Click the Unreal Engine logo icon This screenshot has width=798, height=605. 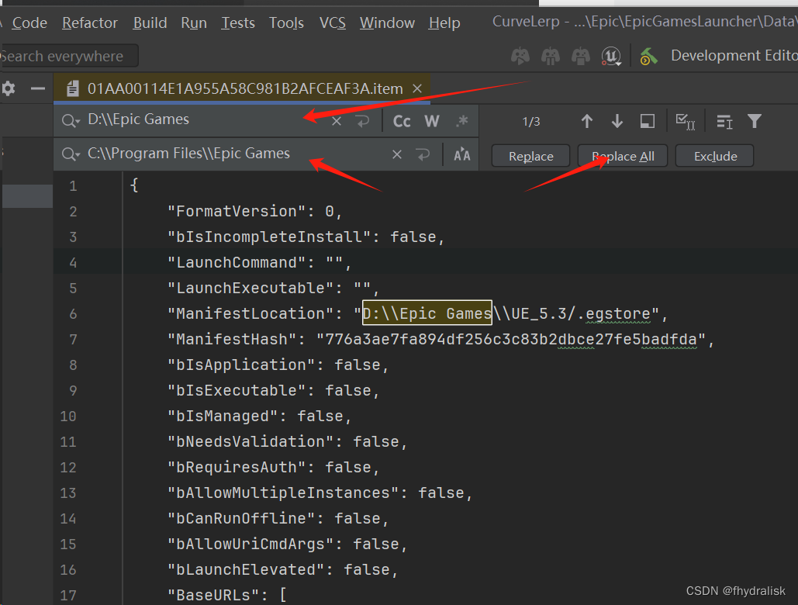click(611, 56)
